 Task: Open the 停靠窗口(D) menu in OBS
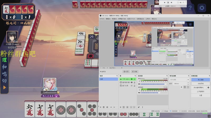[x=122, y=19]
